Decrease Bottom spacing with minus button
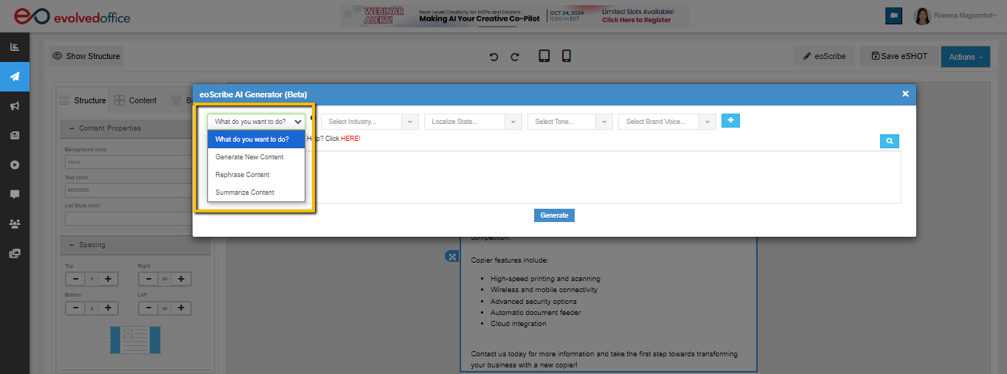Viewport: 1007px width, 374px height. (x=76, y=308)
